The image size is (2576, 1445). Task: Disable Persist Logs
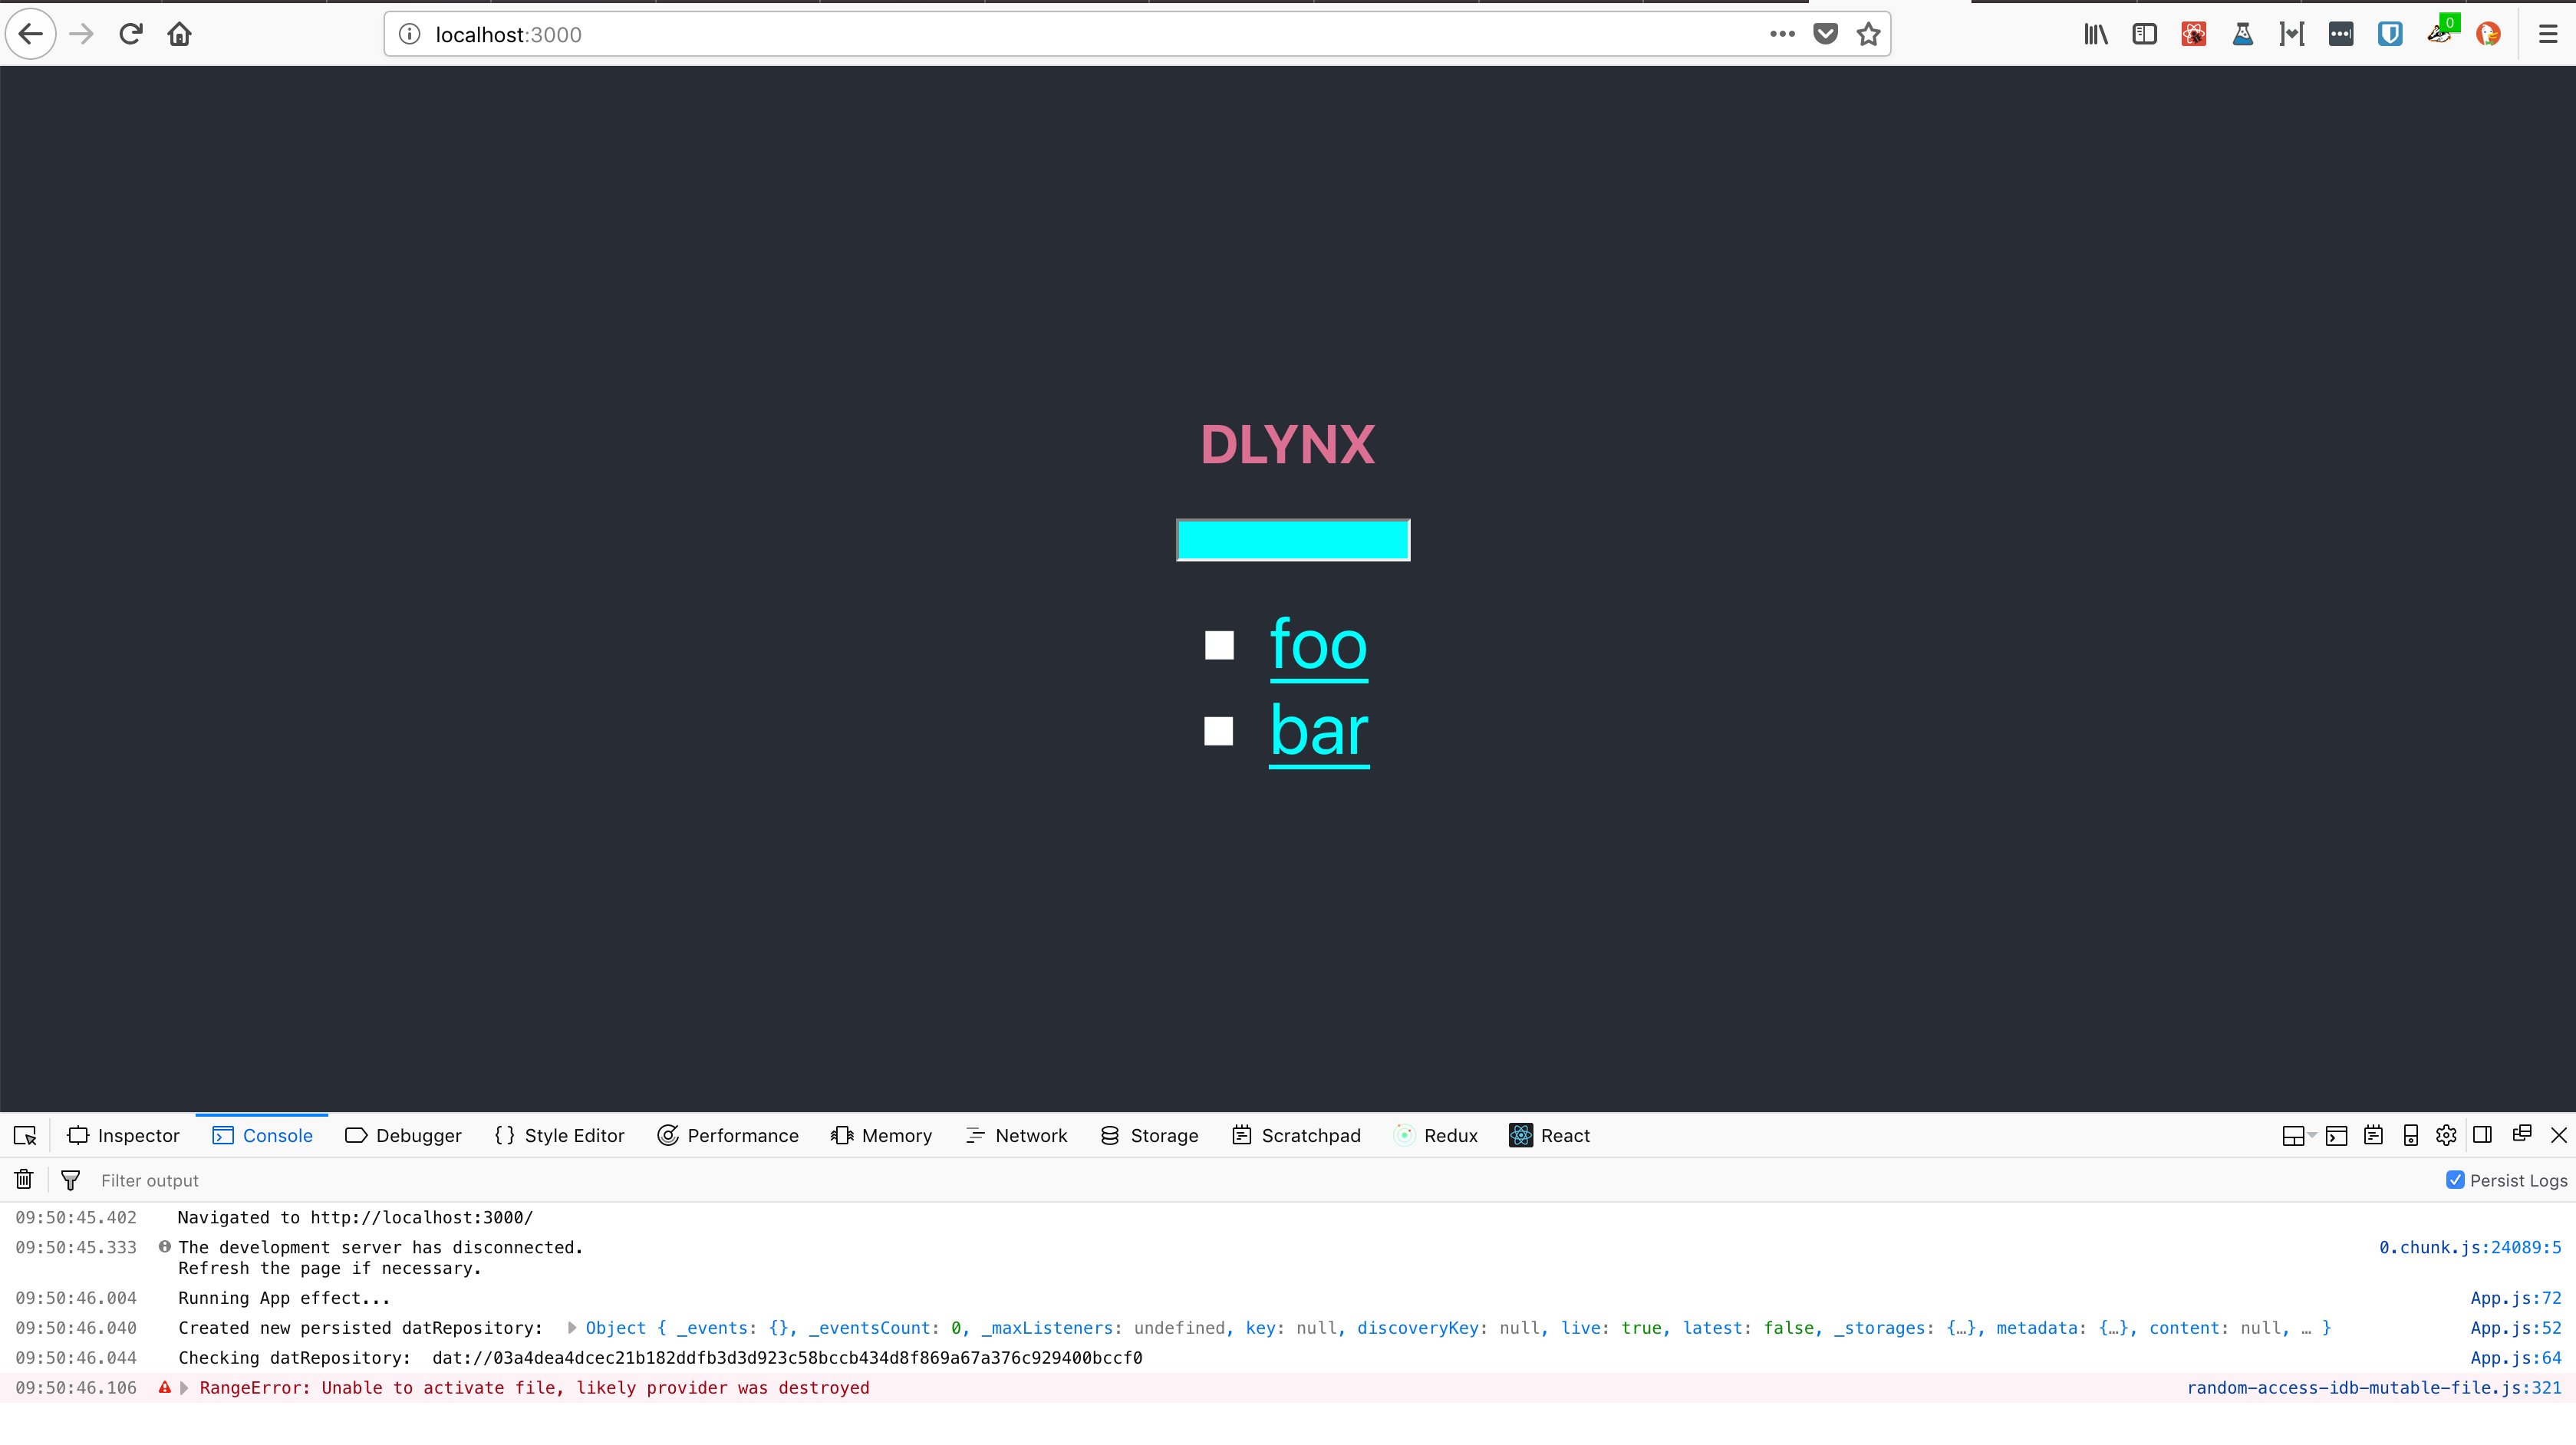click(2455, 1179)
